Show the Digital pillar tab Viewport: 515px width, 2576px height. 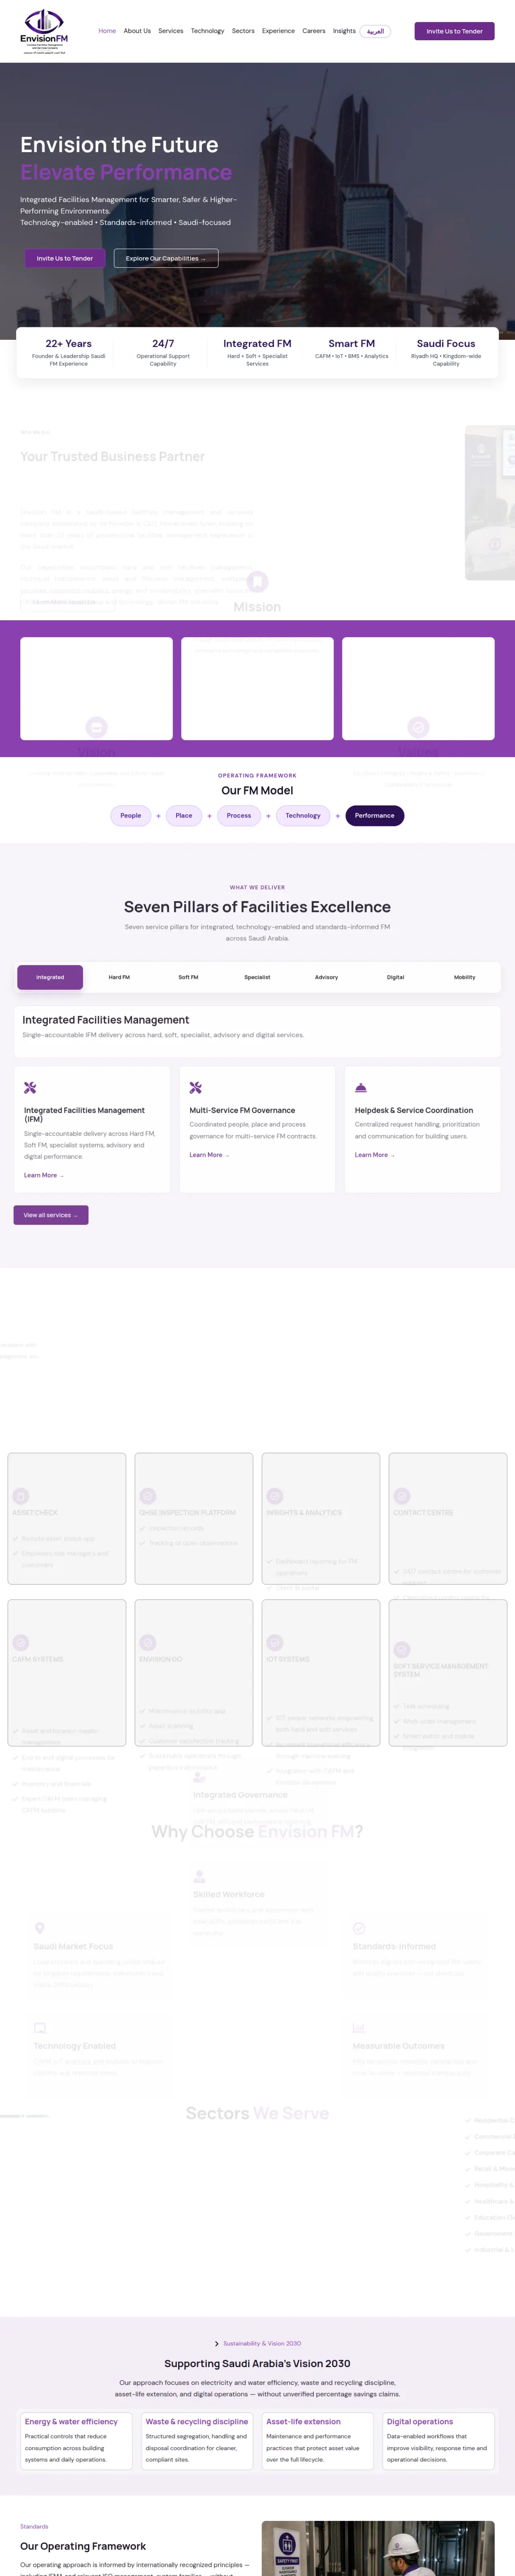pos(396,977)
